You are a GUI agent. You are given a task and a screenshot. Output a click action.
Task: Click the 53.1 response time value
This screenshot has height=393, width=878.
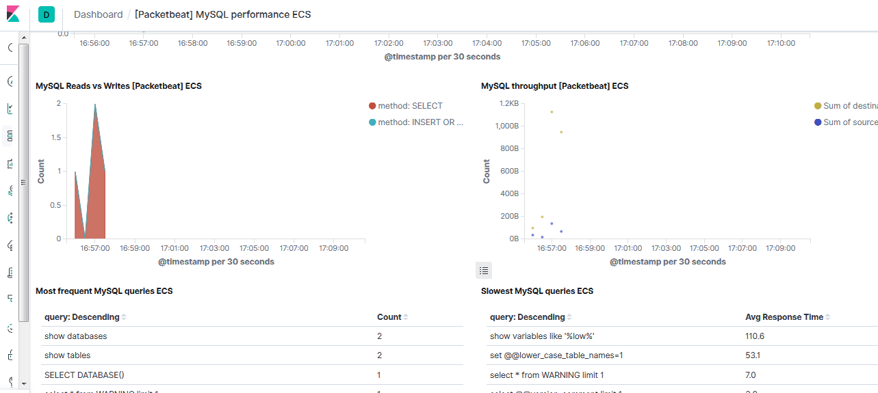[753, 355]
